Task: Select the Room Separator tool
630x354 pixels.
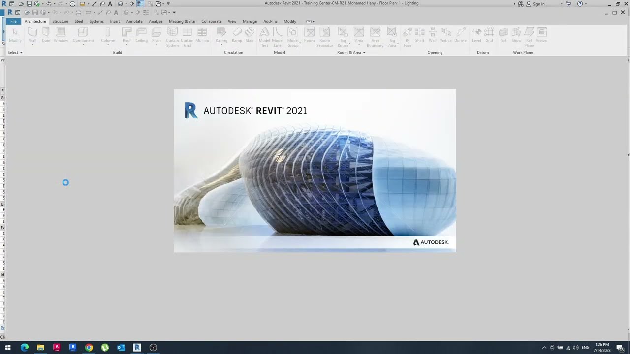Action: point(325,37)
